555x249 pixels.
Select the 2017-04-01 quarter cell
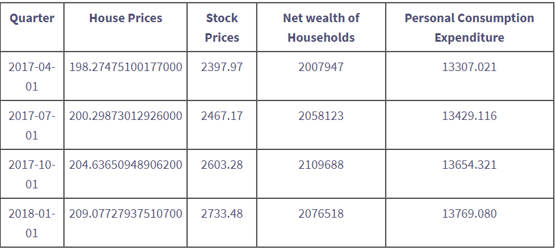[32, 76]
